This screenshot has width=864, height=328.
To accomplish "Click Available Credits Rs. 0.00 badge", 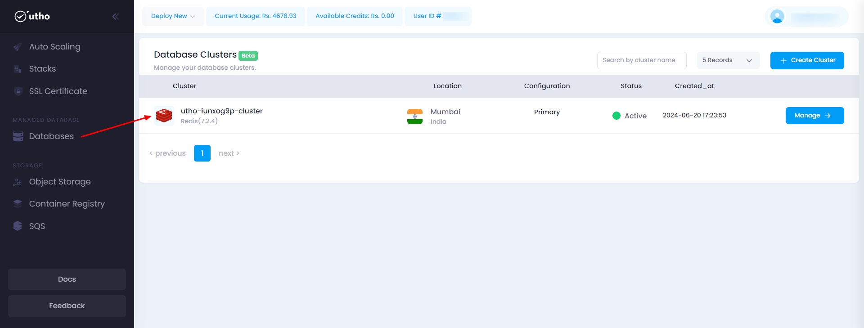I will 355,16.
